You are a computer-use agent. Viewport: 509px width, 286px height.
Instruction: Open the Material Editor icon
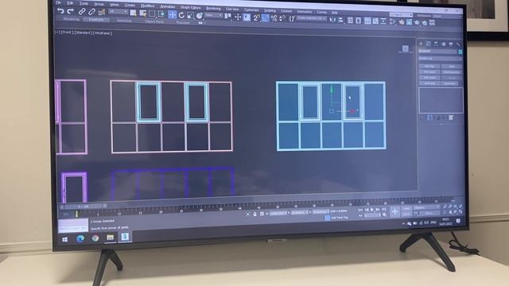392,21
